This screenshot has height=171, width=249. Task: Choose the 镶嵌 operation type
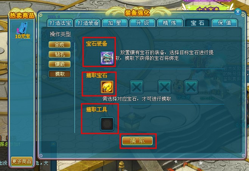click(59, 64)
